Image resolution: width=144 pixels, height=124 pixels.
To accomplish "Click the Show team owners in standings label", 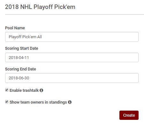I will [x=38, y=102].
